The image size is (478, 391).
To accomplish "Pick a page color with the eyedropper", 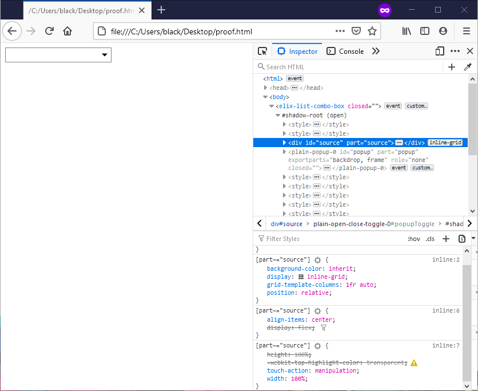I will [468, 67].
